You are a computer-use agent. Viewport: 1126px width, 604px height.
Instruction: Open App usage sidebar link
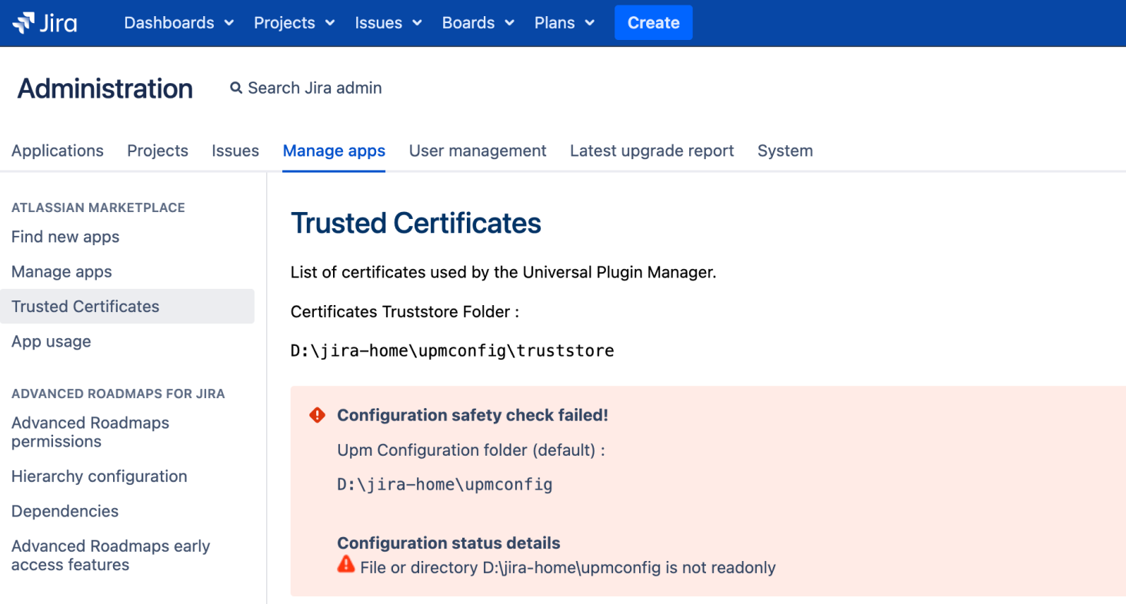[51, 341]
